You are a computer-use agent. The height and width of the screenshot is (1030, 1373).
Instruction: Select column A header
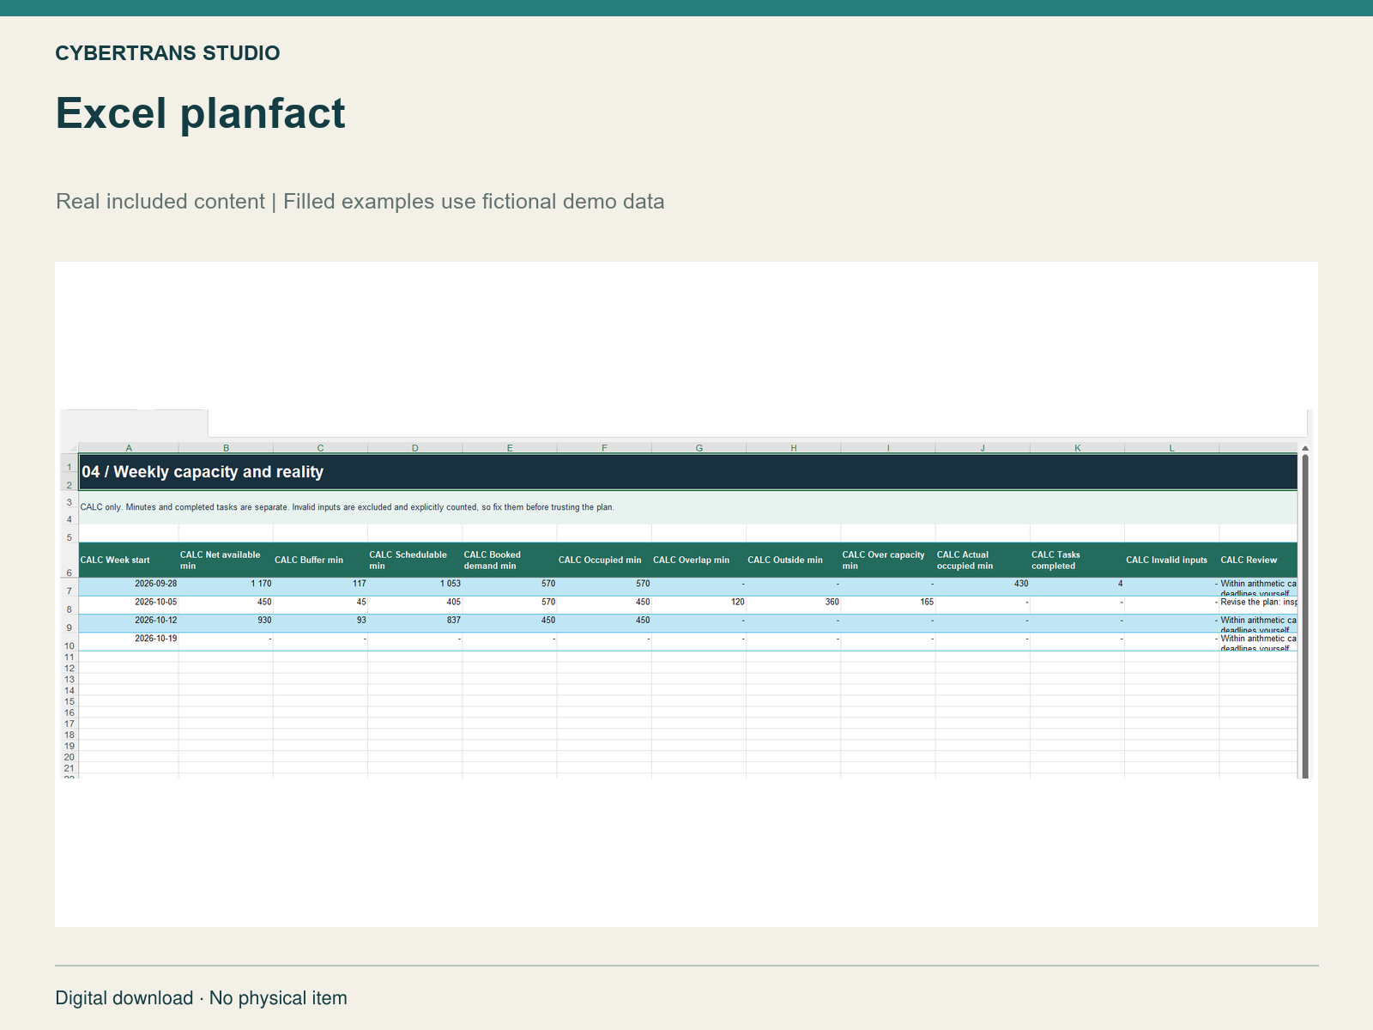pos(129,447)
